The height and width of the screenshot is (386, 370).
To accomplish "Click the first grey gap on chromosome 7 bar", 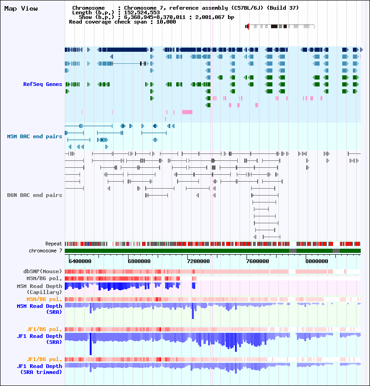I will click(293, 251).
